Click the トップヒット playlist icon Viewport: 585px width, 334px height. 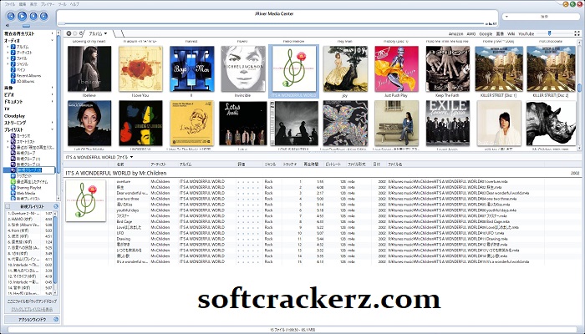click(13, 176)
